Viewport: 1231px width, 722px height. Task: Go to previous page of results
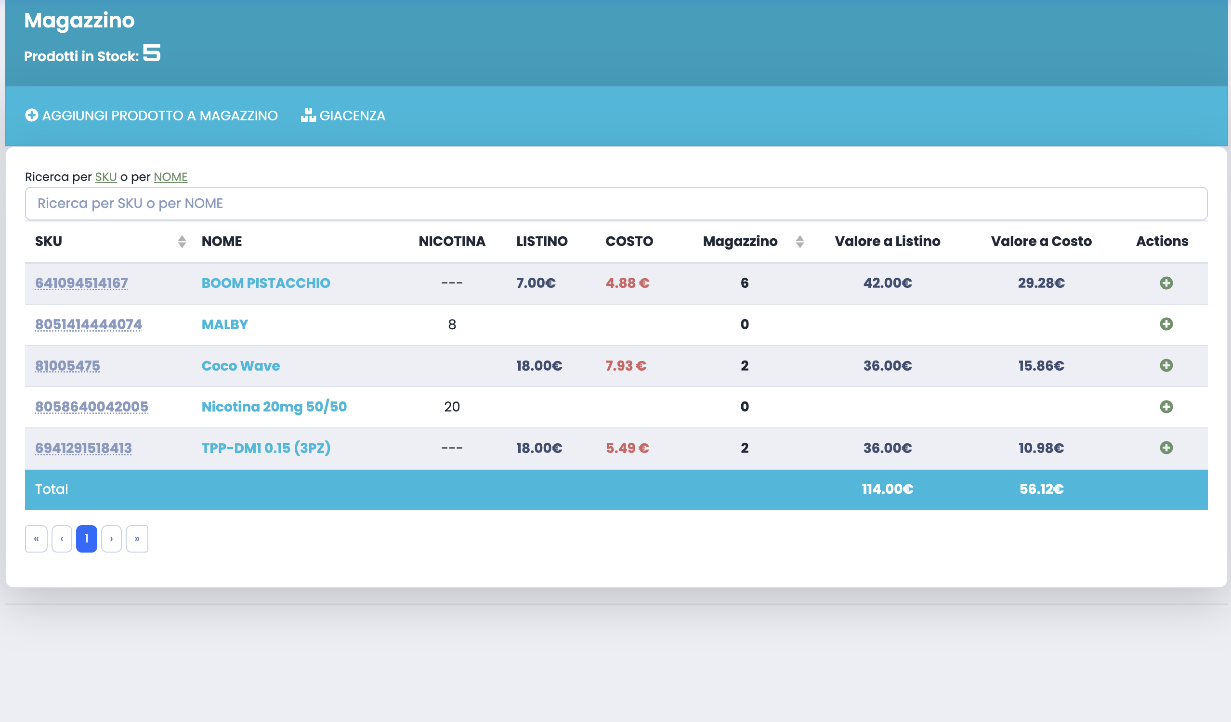(62, 539)
